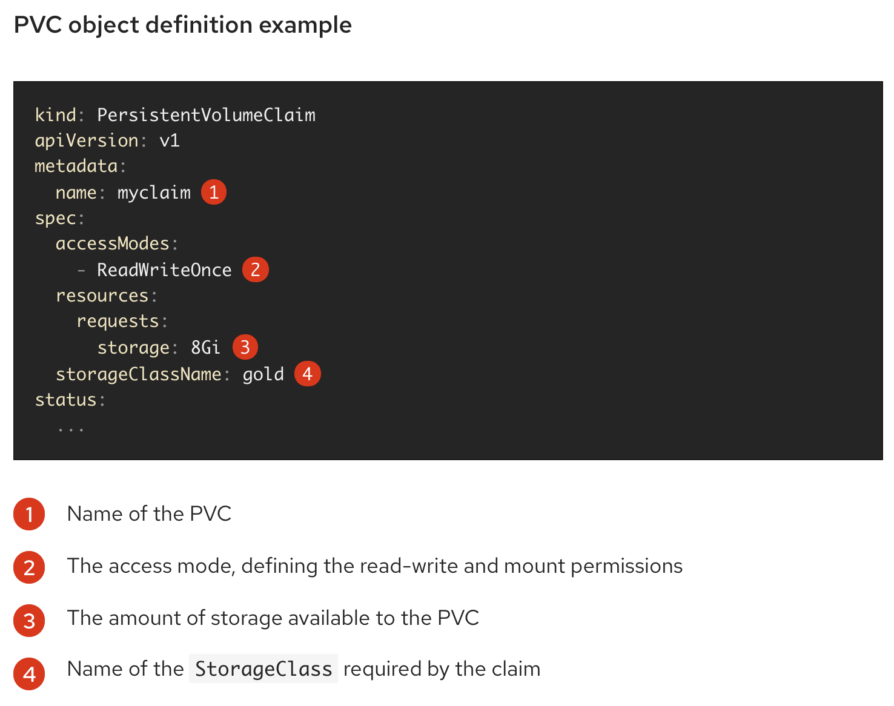Click PersistentVolumeClaim value in the code
894x706 pixels.
(x=207, y=114)
